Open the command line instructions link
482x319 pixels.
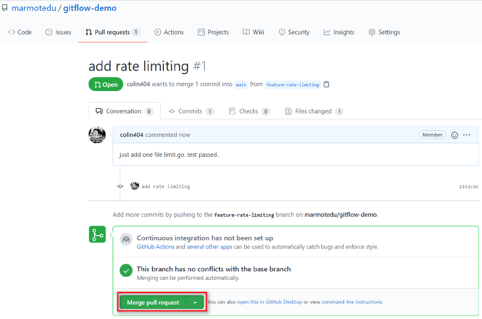pyautogui.click(x=352, y=302)
